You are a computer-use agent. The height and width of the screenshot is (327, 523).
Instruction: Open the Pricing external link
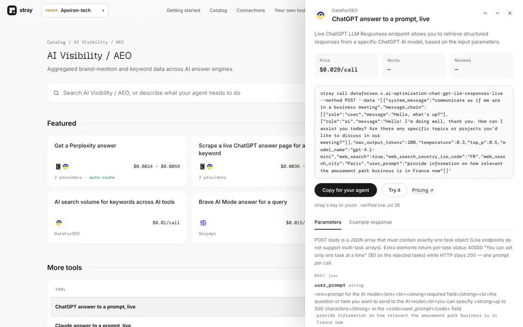tap(423, 190)
